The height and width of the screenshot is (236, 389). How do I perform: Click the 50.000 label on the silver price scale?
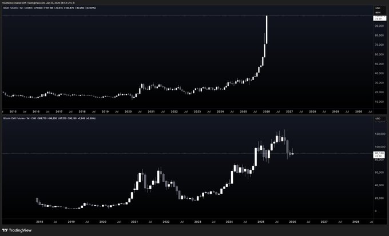380,63
